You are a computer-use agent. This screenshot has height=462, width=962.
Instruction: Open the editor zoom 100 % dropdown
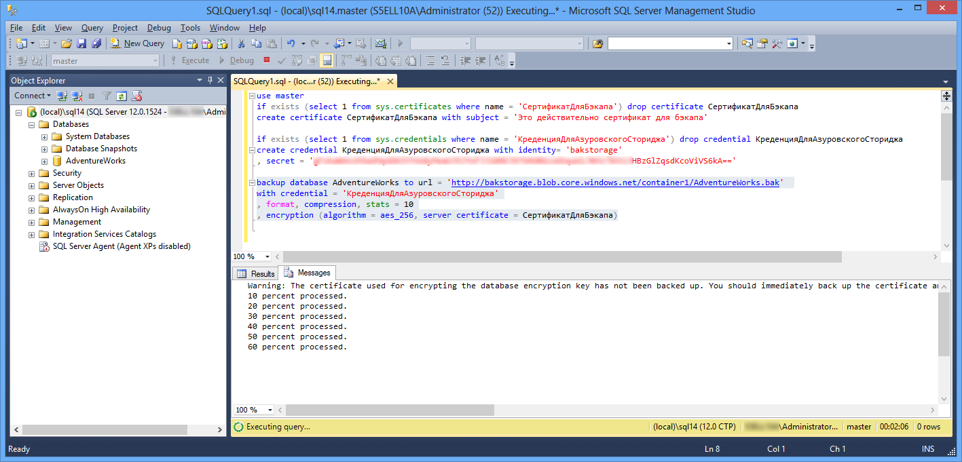point(267,256)
